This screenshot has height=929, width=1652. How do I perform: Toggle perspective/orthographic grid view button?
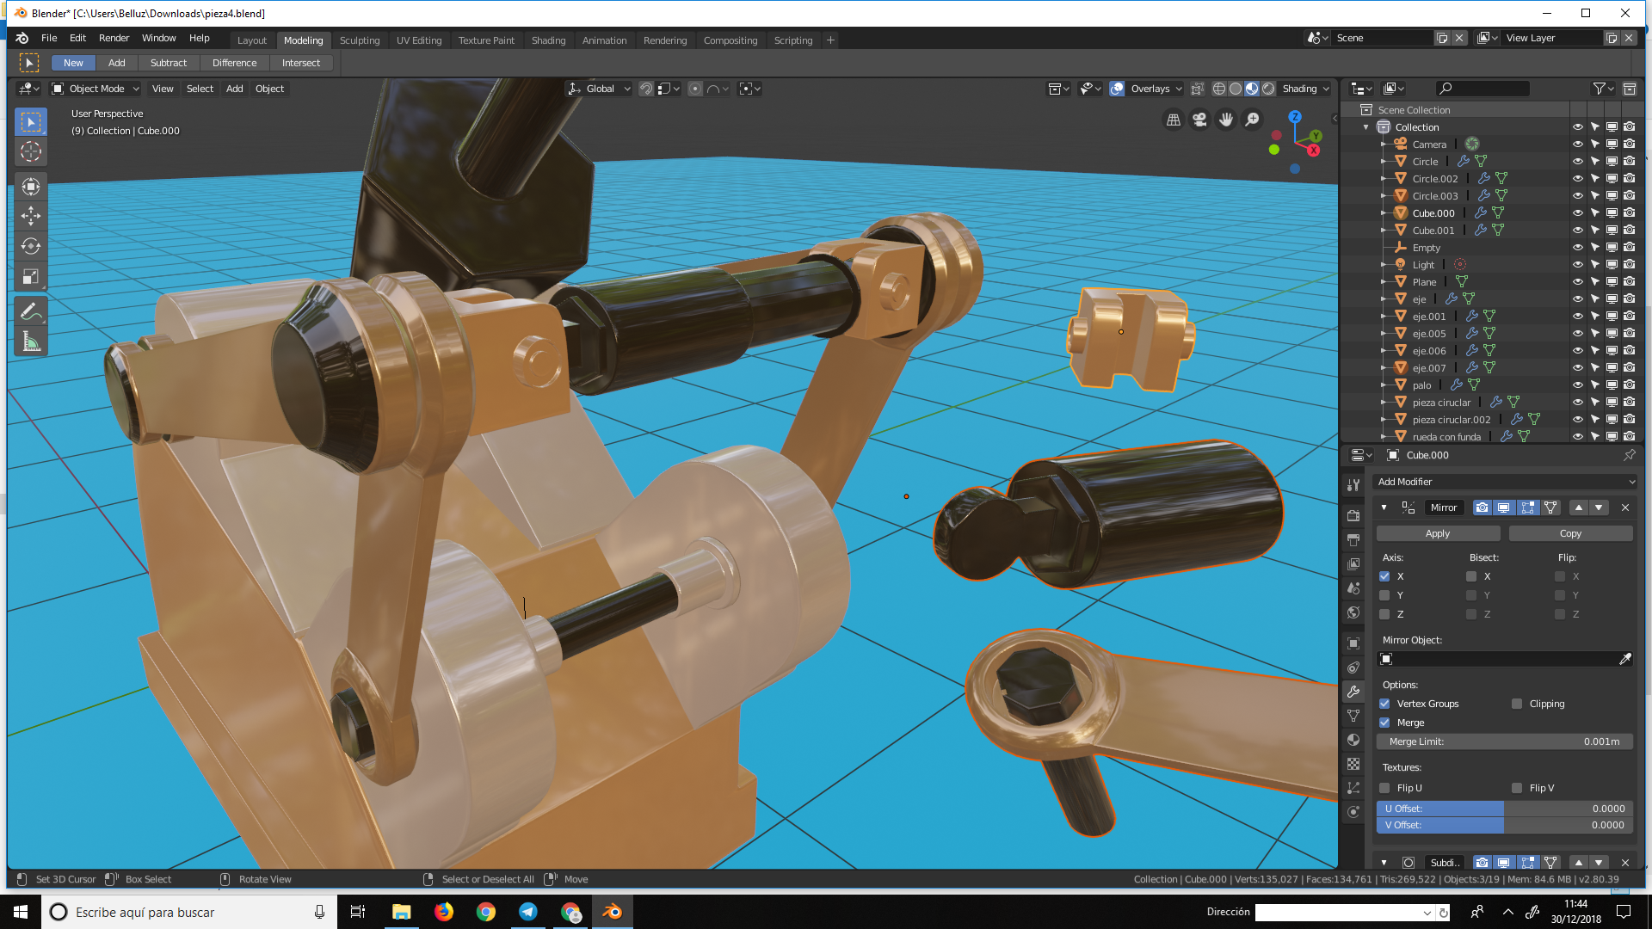pyautogui.click(x=1174, y=120)
